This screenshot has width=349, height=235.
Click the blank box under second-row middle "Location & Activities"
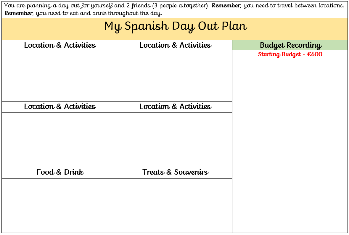pyautogui.click(x=175, y=140)
